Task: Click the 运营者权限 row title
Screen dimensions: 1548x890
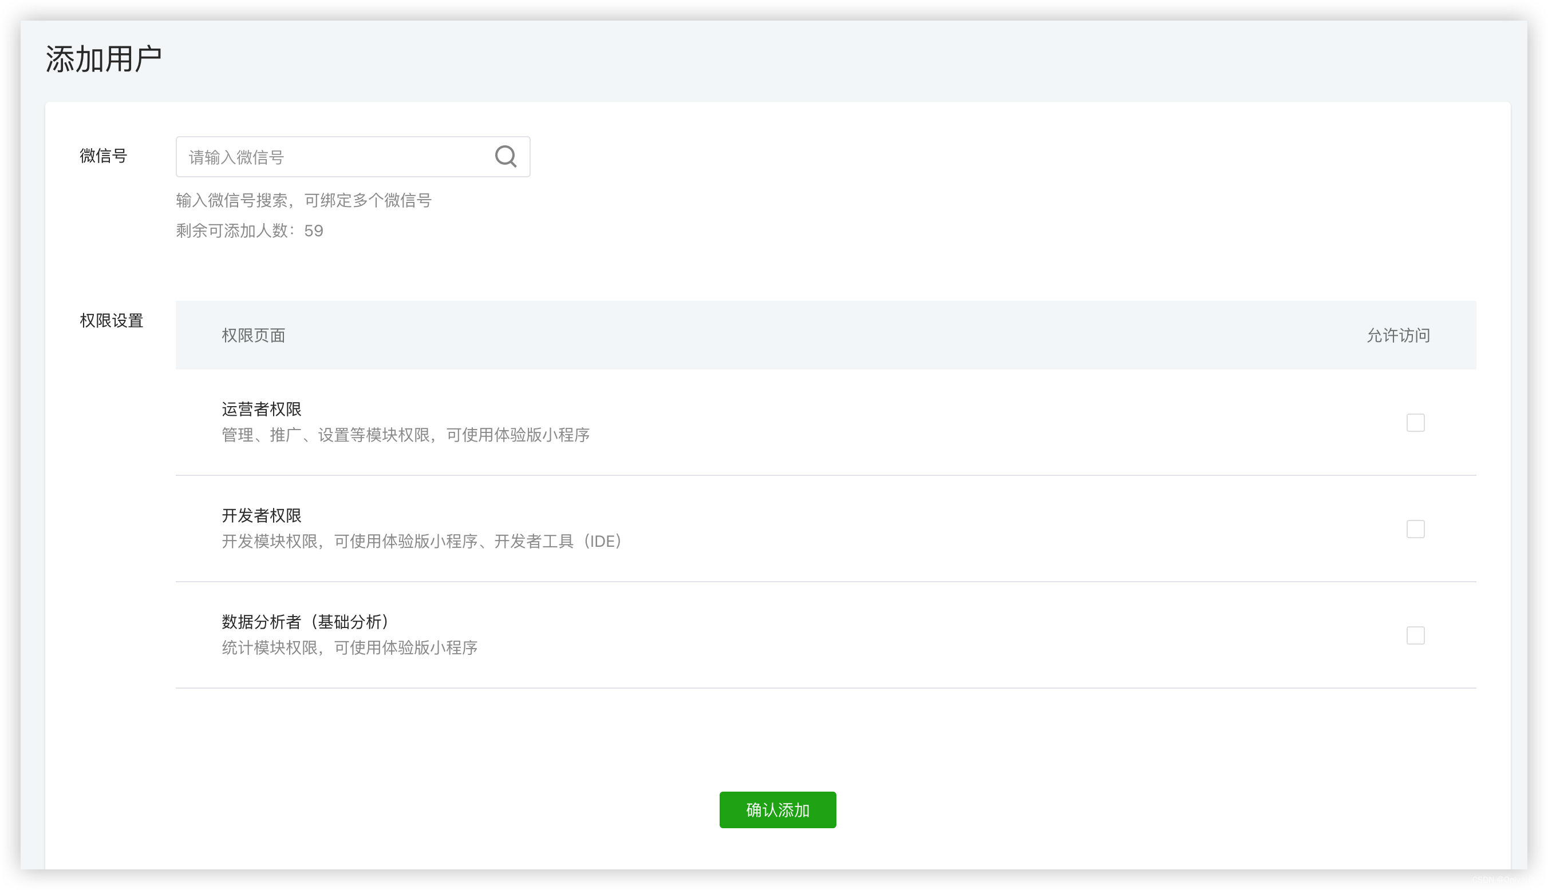Action: (x=261, y=409)
